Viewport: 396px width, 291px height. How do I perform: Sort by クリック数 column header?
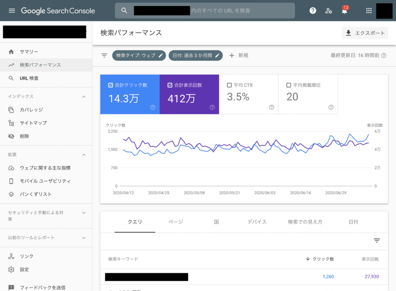tap(320, 259)
